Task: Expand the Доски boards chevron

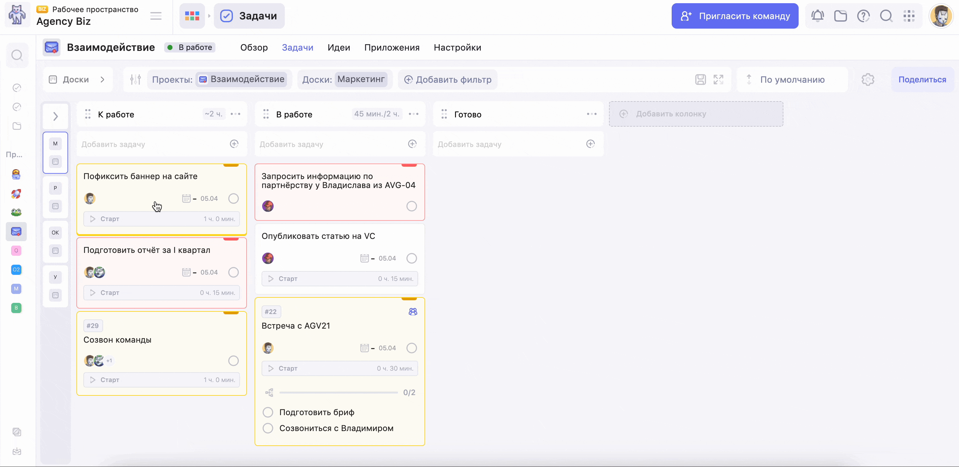Action: tap(102, 79)
